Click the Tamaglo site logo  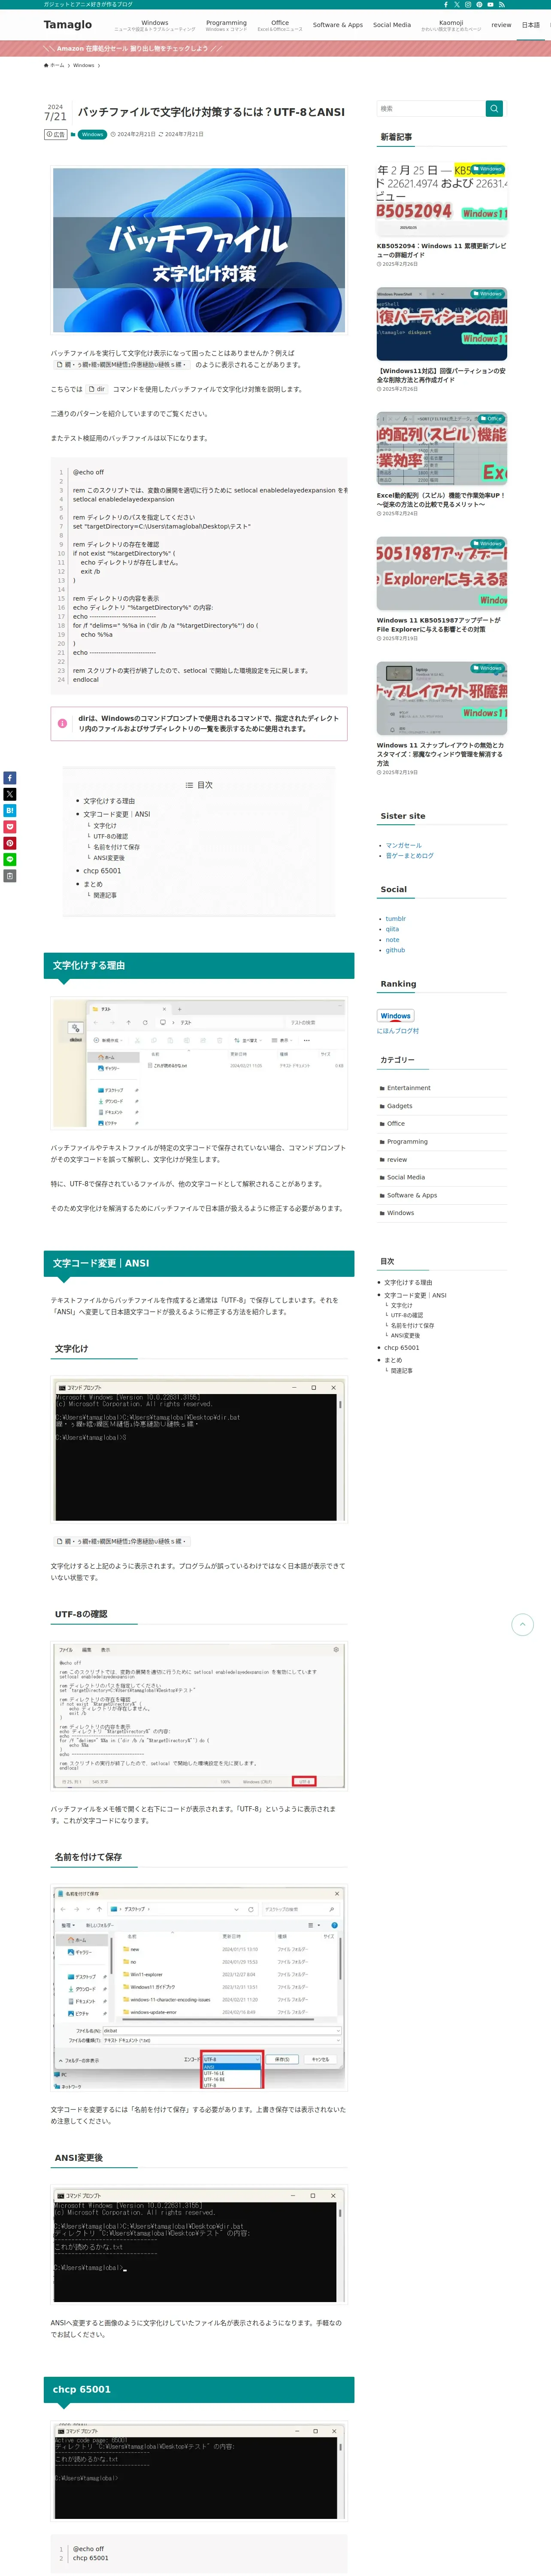click(68, 24)
